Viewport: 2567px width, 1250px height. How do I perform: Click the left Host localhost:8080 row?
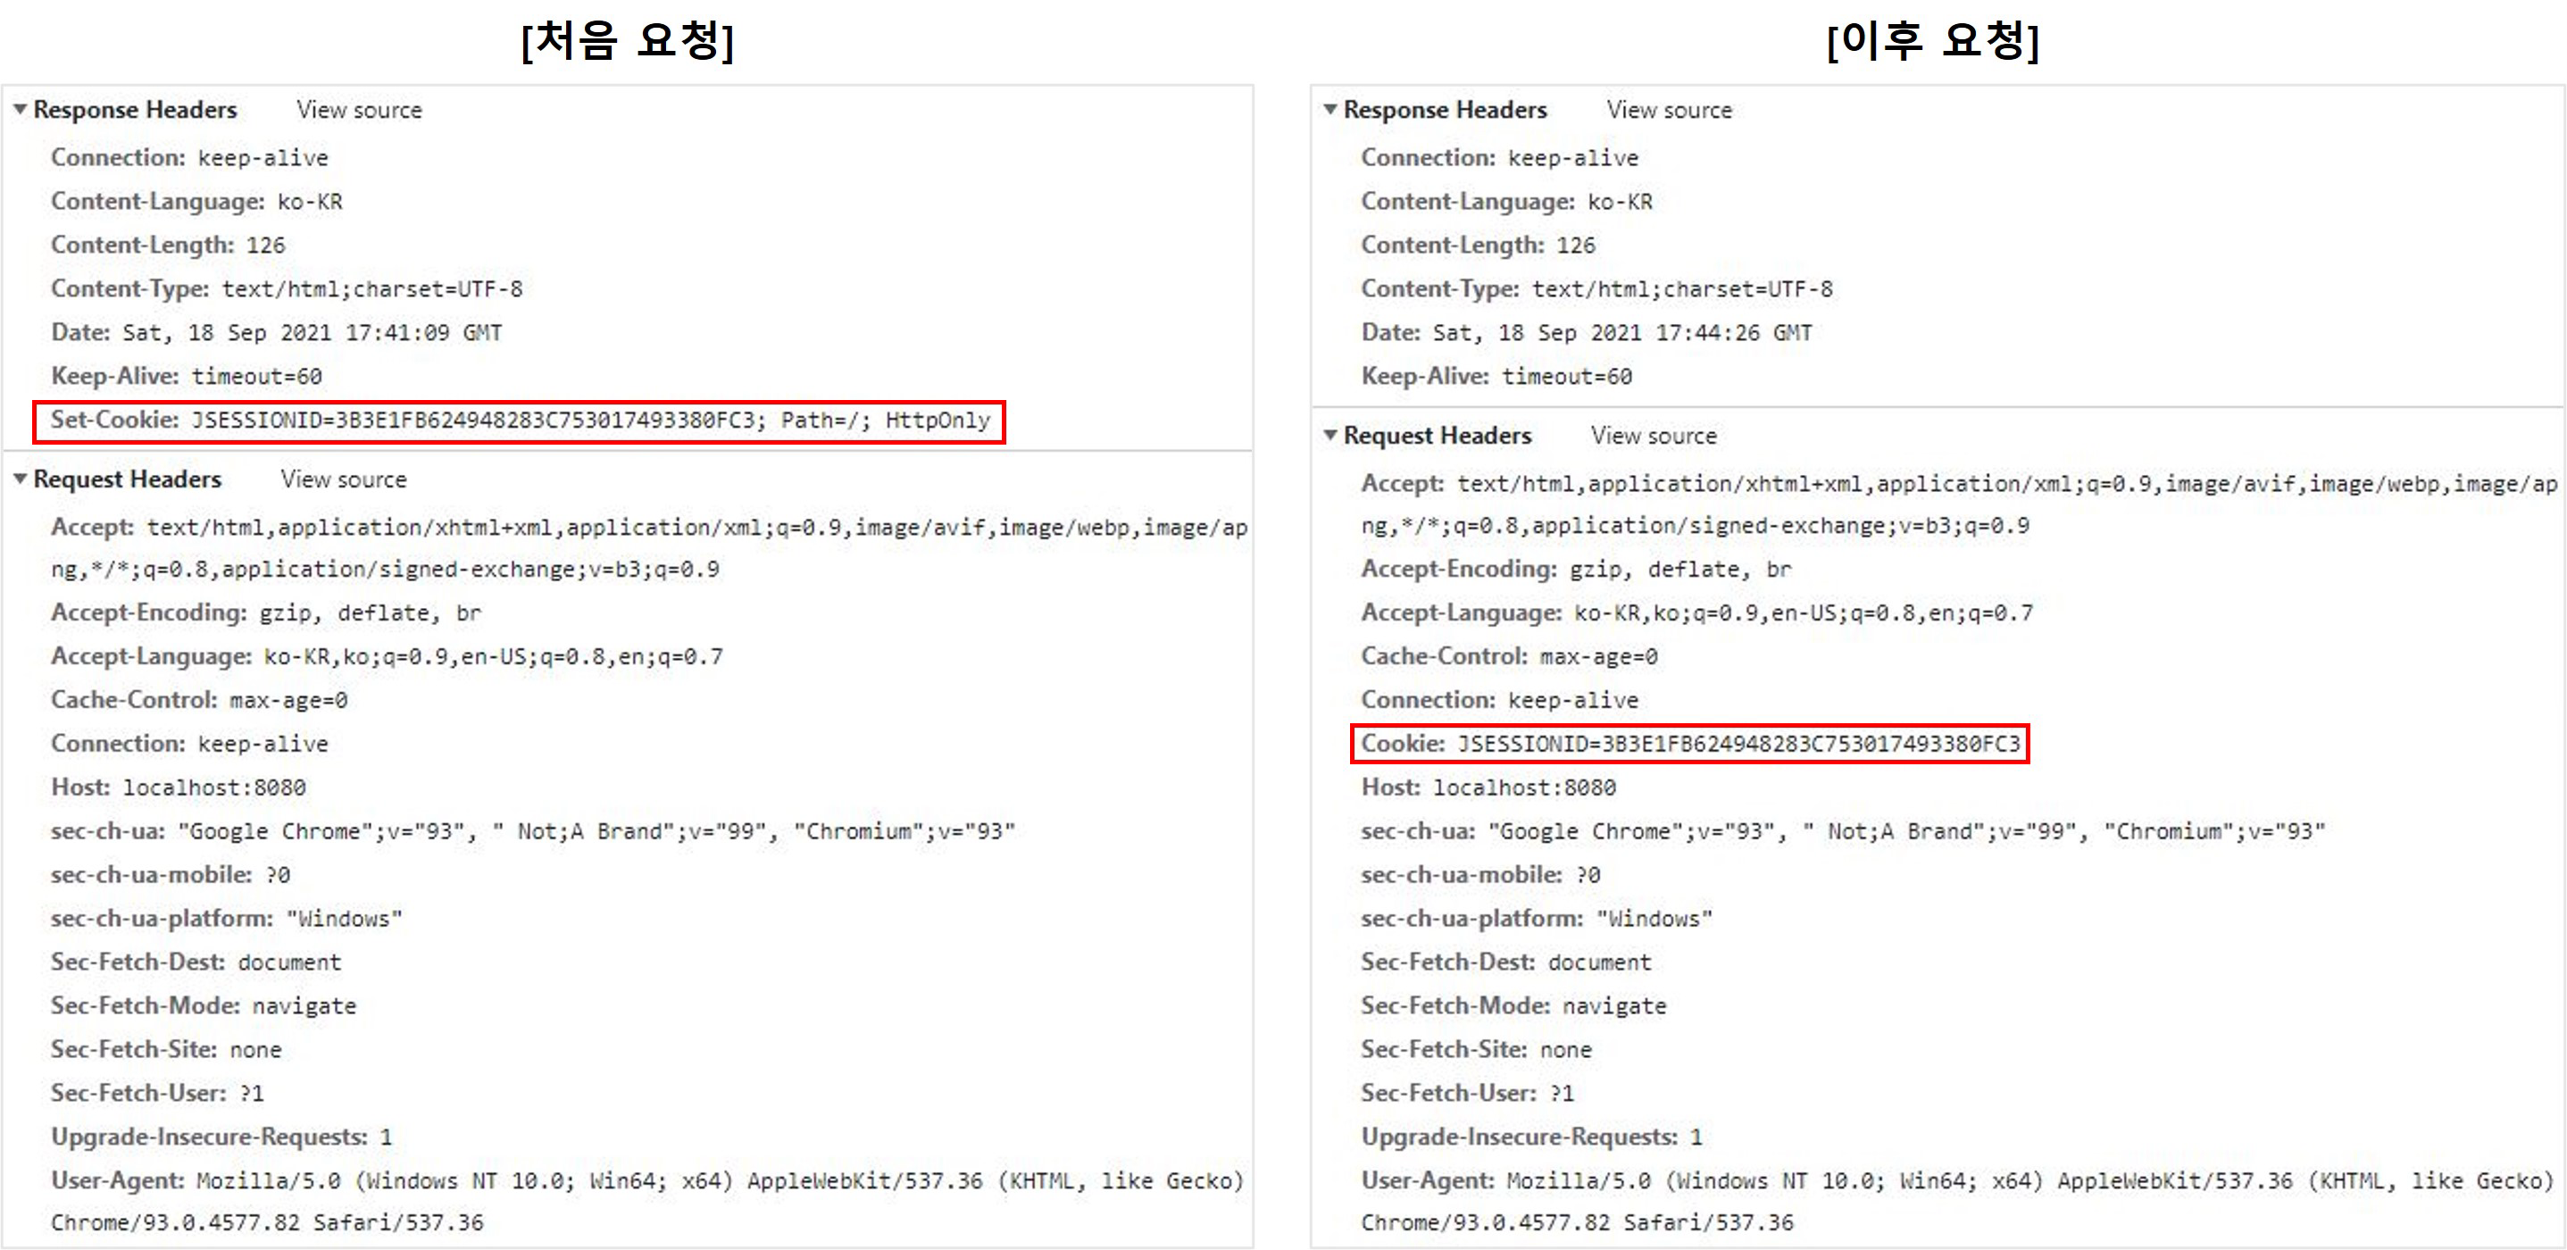point(179,787)
